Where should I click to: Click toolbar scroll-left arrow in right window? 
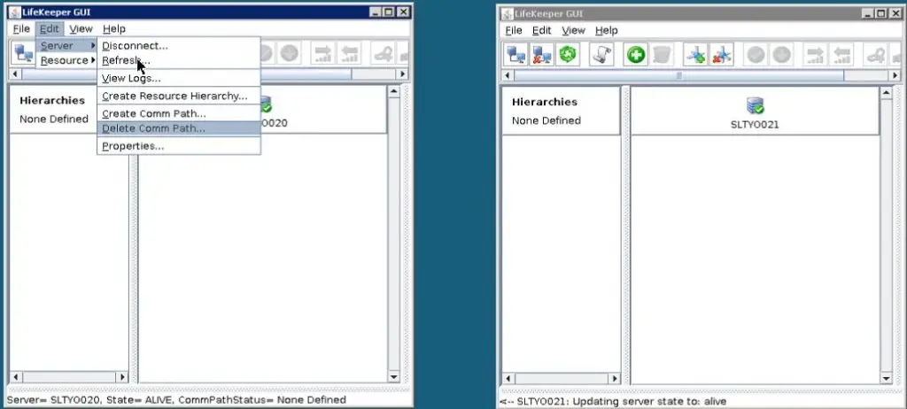508,75
